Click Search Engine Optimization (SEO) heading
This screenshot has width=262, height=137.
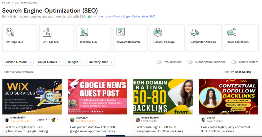tap(50, 10)
